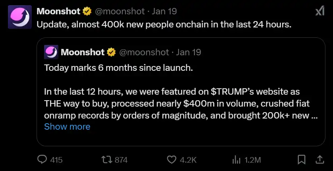The height and width of the screenshot is (171, 333).
Task: Bookmark this Moonshot tweet
Action: pyautogui.click(x=302, y=159)
